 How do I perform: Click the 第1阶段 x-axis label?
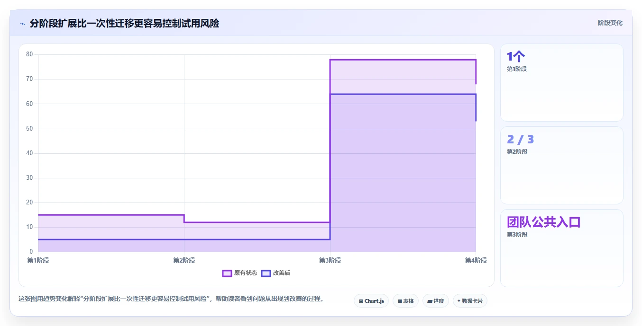(38, 260)
